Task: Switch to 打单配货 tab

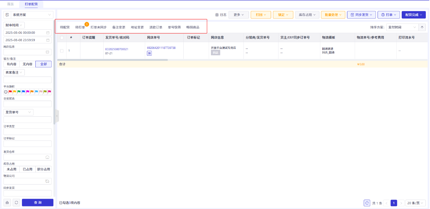Action: pyautogui.click(x=31, y=4)
